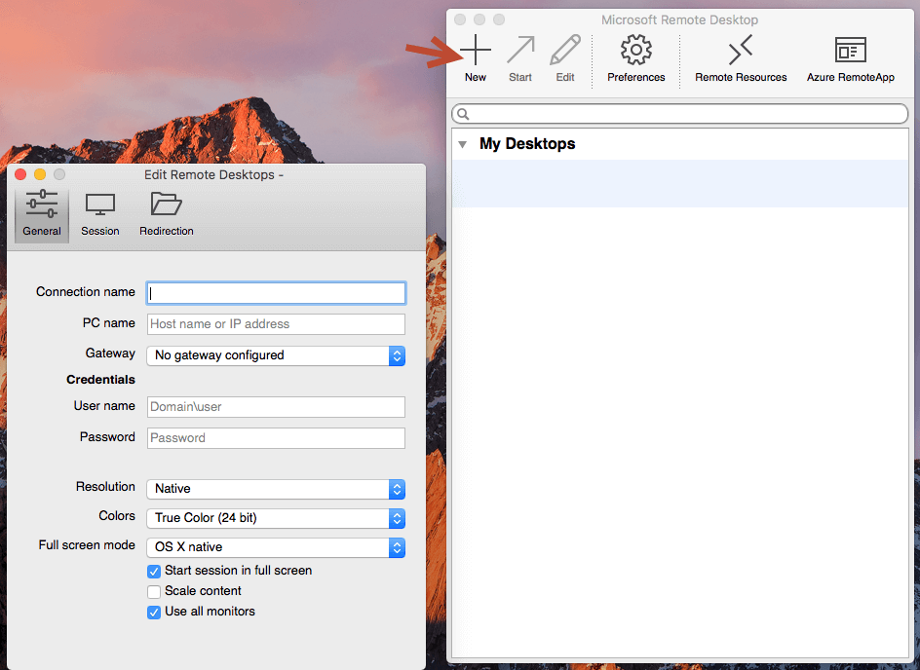Image resolution: width=920 pixels, height=670 pixels.
Task: Switch to the General tab
Action: (42, 214)
